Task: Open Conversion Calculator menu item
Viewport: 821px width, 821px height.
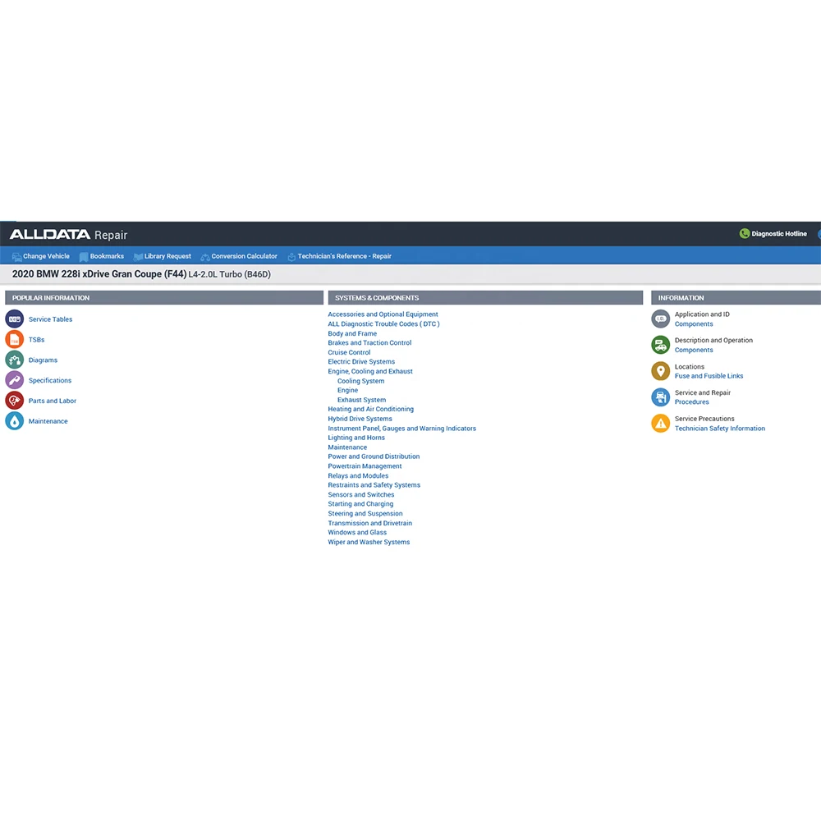Action: pos(244,256)
